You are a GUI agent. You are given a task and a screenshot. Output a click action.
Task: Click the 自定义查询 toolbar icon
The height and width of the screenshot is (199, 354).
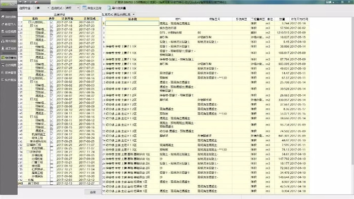click(x=92, y=8)
